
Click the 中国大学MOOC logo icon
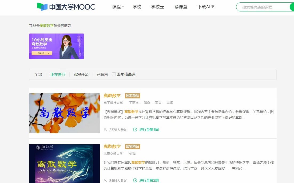point(41,6)
